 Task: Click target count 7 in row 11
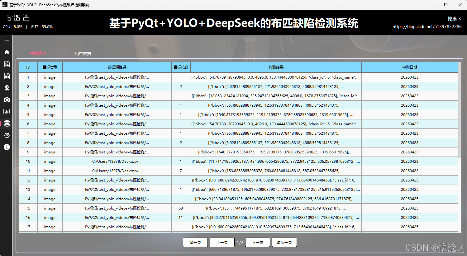pyautogui.click(x=181, y=171)
